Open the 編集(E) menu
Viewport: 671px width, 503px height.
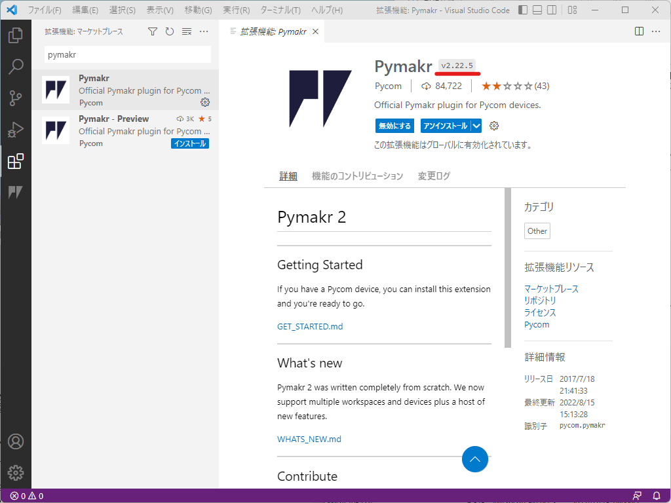pos(85,10)
